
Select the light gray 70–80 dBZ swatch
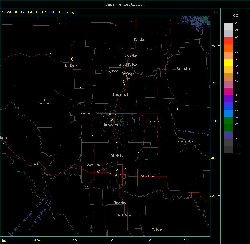click(228, 26)
